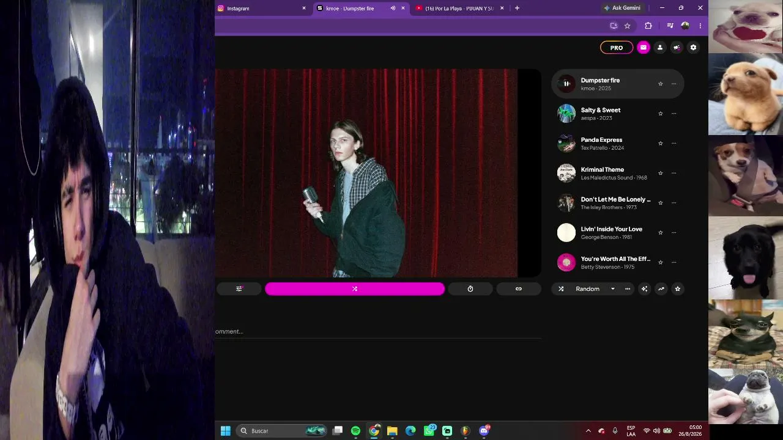Open Discord from the taskbar

pos(484,431)
